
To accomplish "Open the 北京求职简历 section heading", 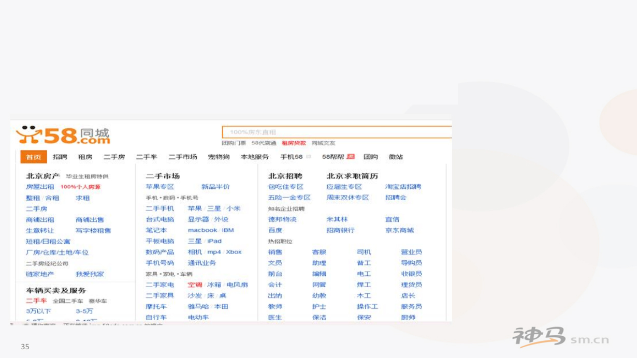I will [352, 176].
